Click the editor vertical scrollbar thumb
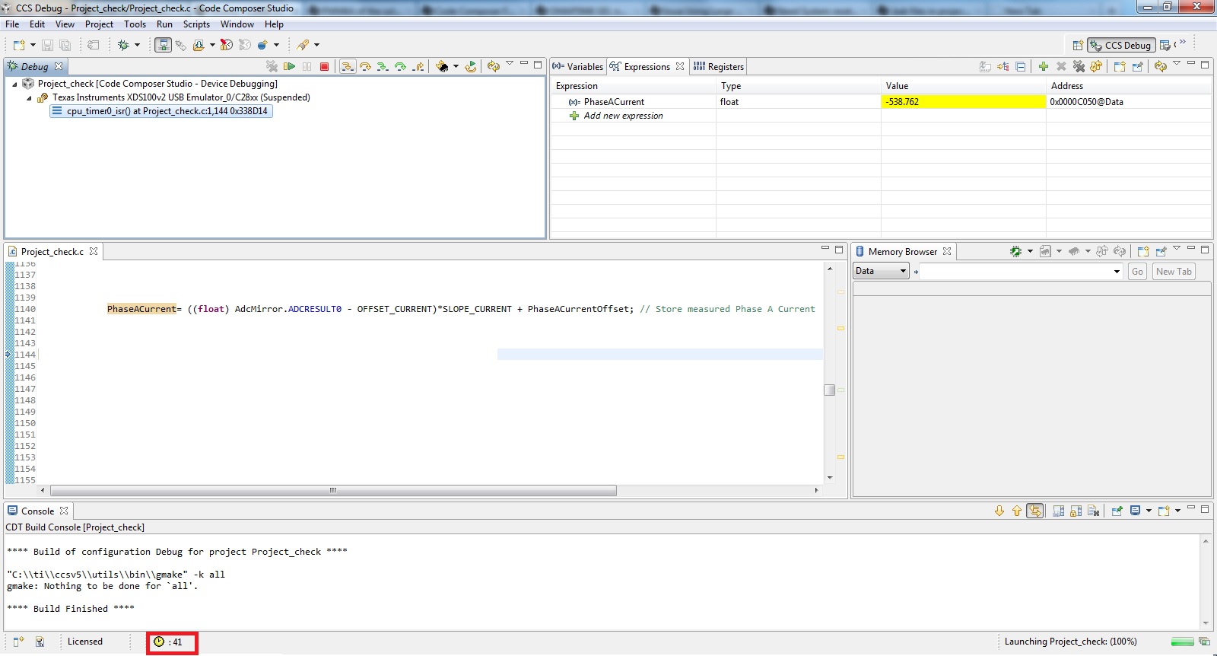1217x656 pixels. pos(830,390)
